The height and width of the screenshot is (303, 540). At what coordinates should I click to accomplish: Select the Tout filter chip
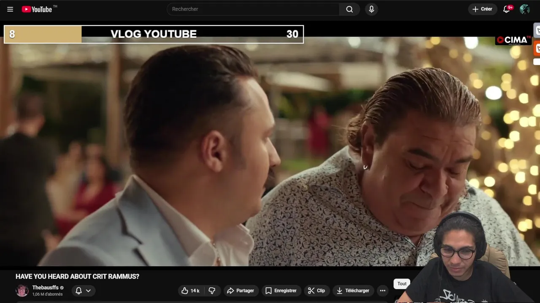pos(402,284)
